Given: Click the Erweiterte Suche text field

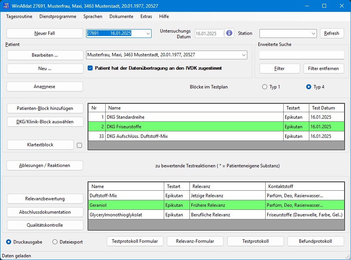Looking at the screenshot, I should click(x=302, y=55).
